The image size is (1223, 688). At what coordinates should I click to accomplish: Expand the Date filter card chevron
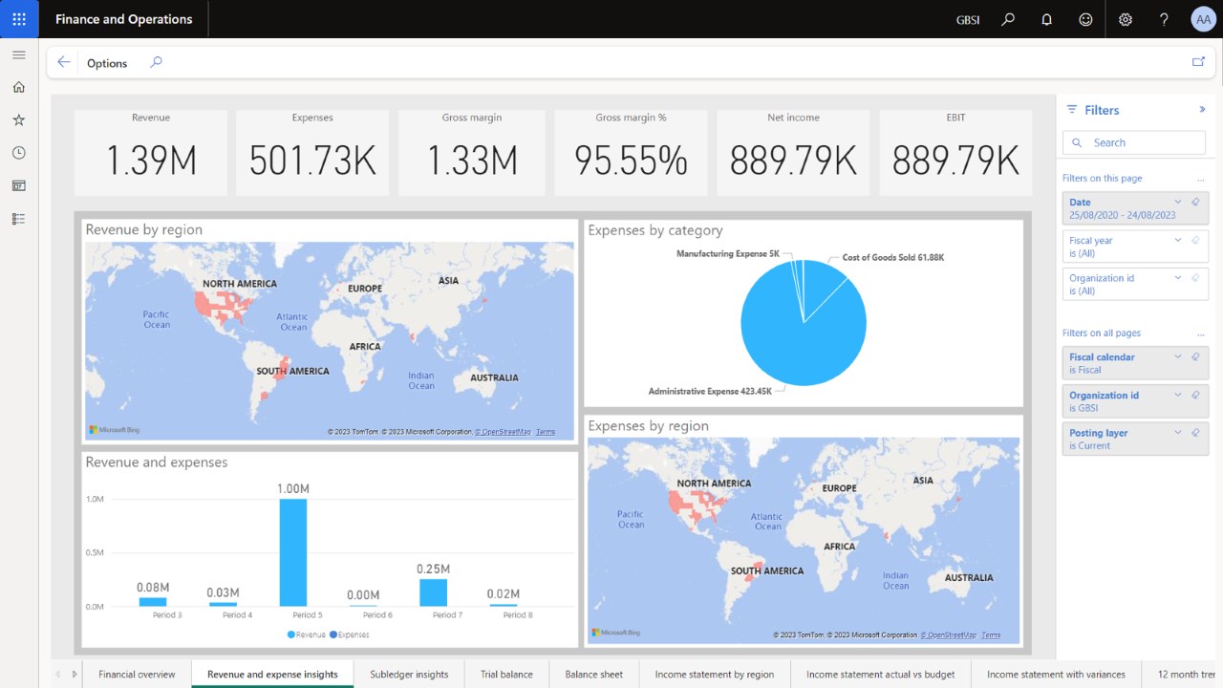[1178, 202]
